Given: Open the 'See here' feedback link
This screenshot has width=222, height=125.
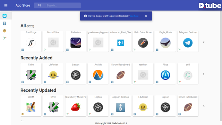Looking at the screenshot, I should tap(134, 16).
